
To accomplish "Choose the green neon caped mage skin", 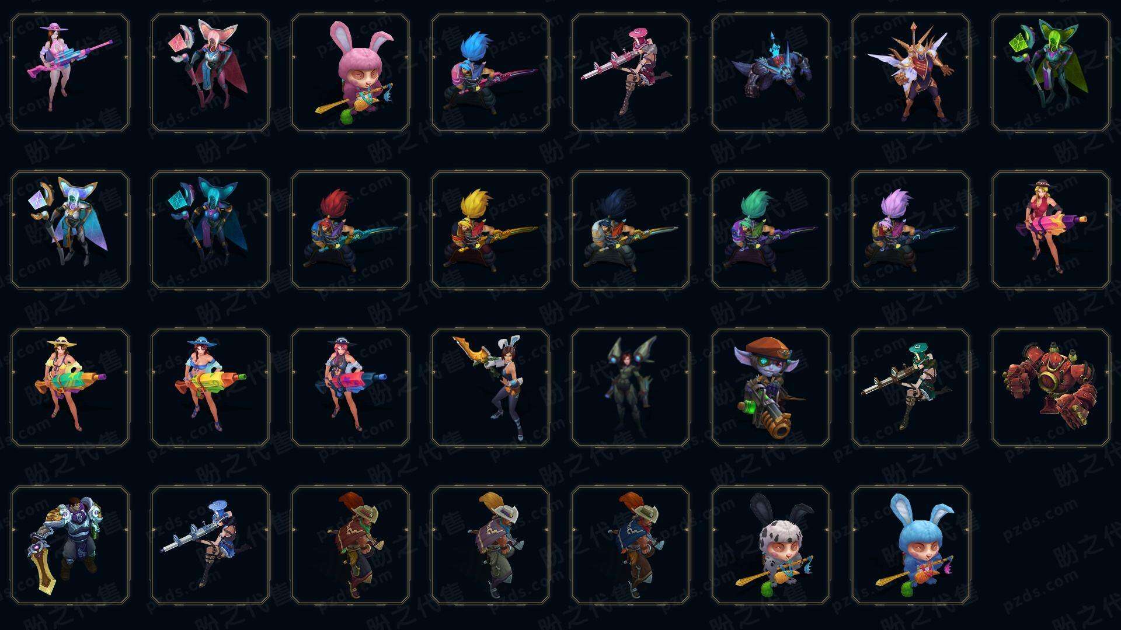I will [1051, 73].
